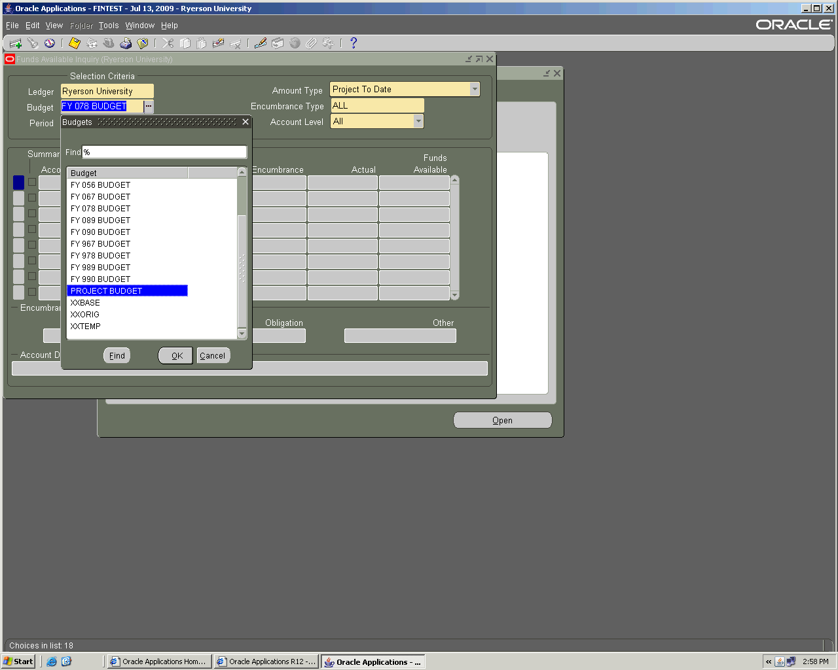Click the Attachments paperclip icon
Viewport: 838px width, 670px height.
click(x=311, y=43)
